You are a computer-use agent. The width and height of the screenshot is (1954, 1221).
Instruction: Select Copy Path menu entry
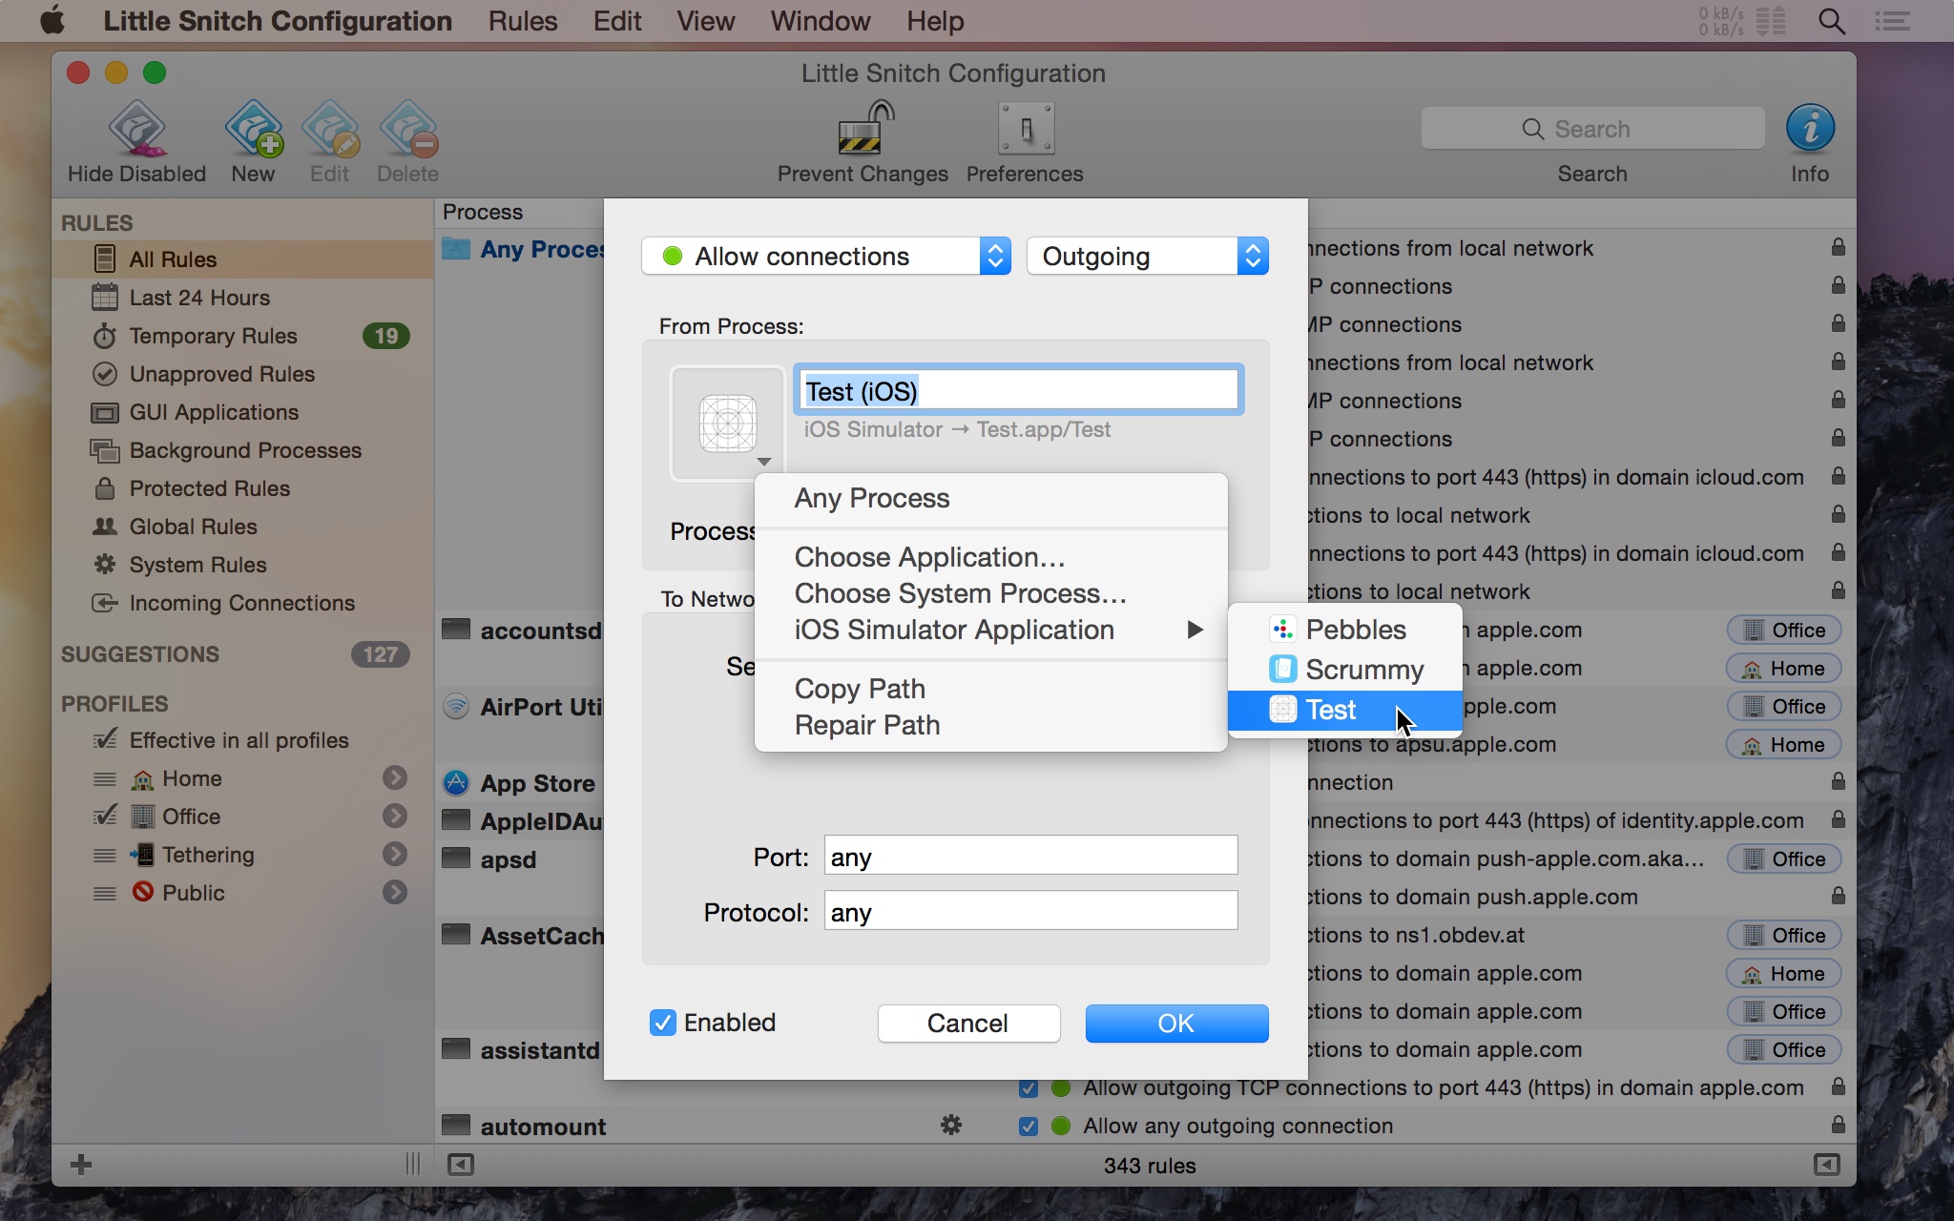click(991, 689)
